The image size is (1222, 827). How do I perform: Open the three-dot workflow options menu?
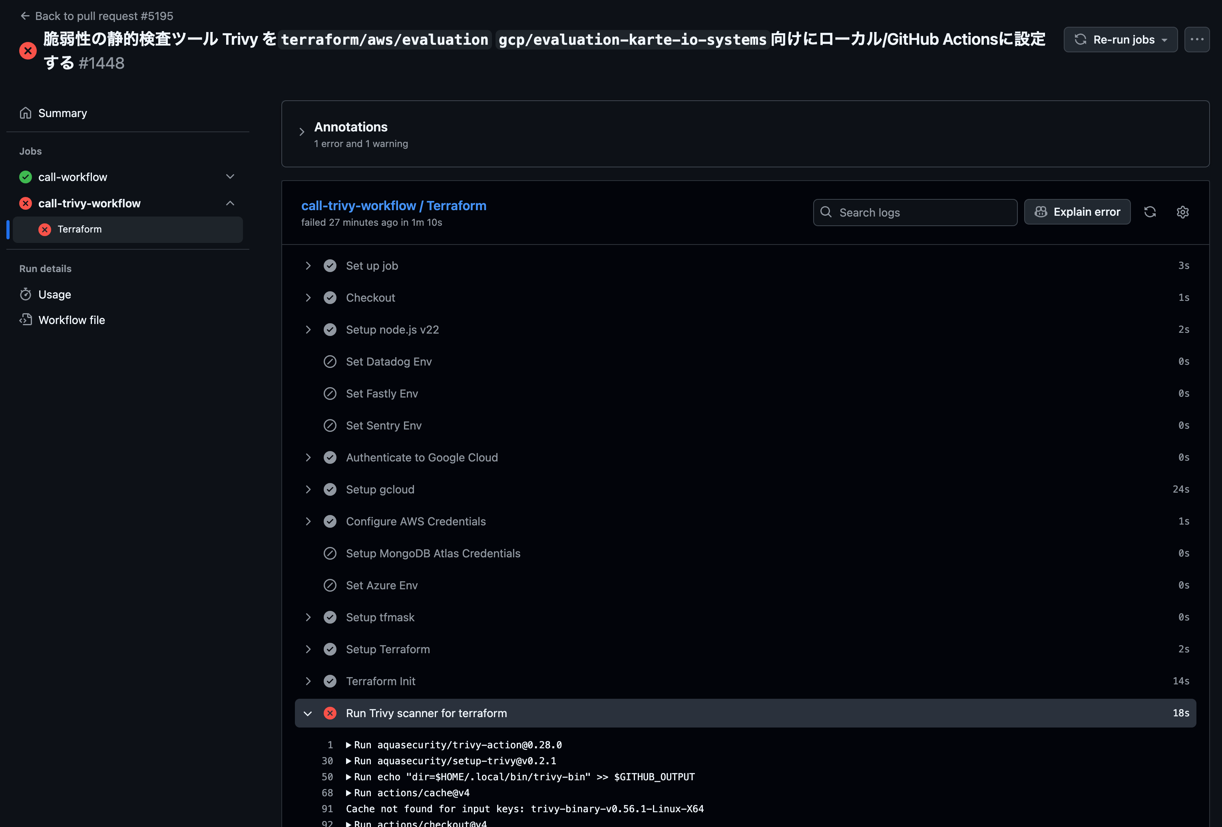(1197, 40)
